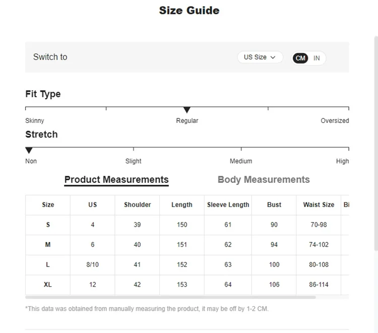
Task: Click the Shoulder column header
Action: (x=137, y=205)
